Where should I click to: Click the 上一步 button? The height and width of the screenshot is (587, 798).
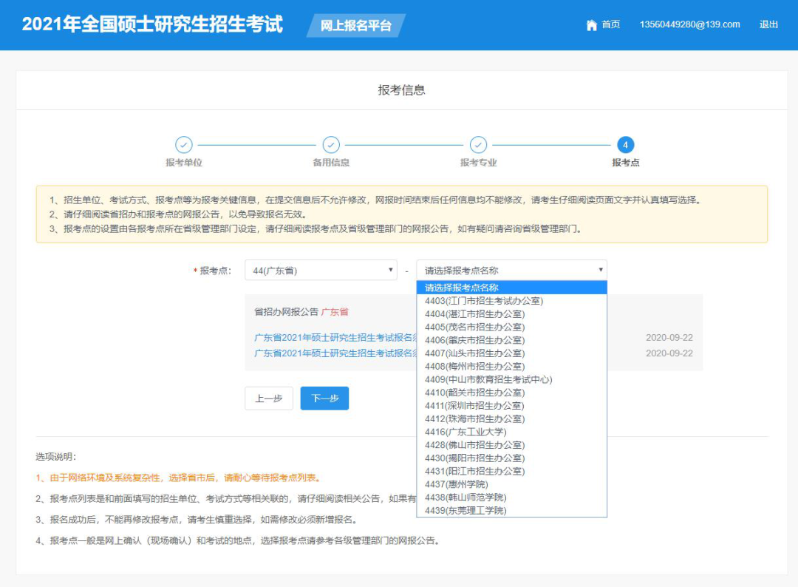coord(269,398)
